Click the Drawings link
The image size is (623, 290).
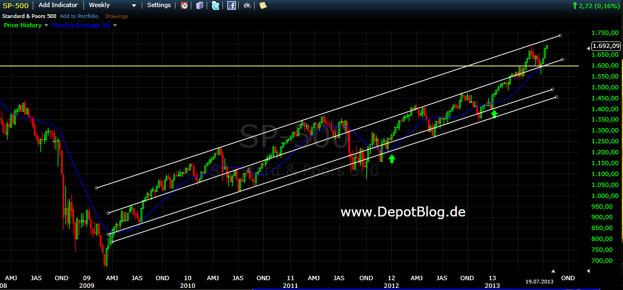(x=117, y=16)
